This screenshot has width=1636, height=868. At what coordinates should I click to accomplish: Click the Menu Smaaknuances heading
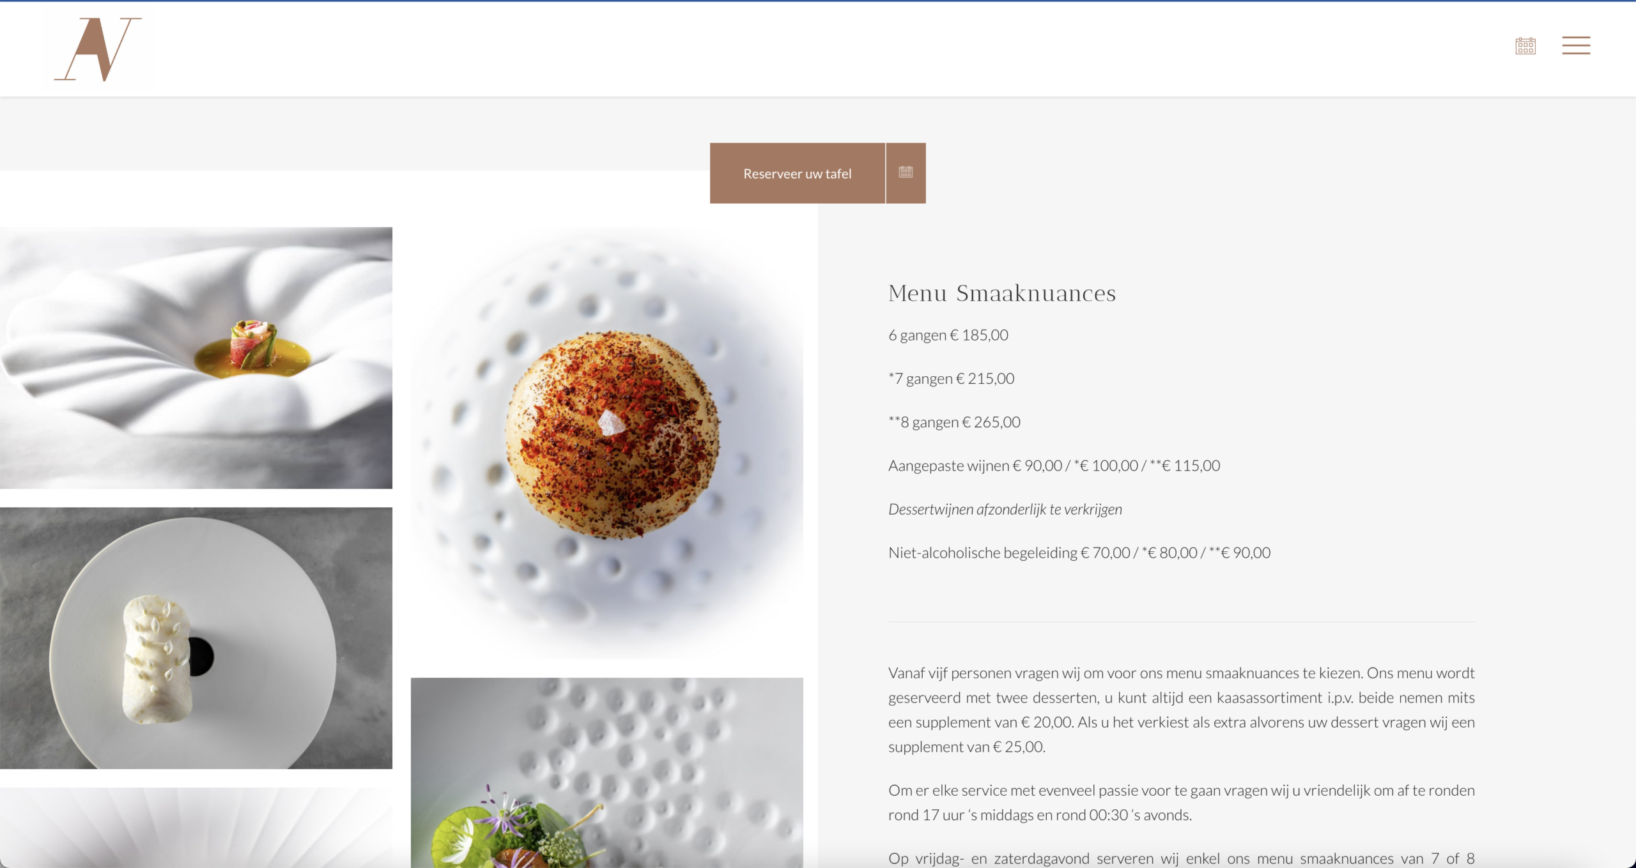click(1002, 293)
